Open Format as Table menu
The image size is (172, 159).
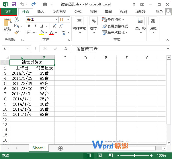coord(116,26)
